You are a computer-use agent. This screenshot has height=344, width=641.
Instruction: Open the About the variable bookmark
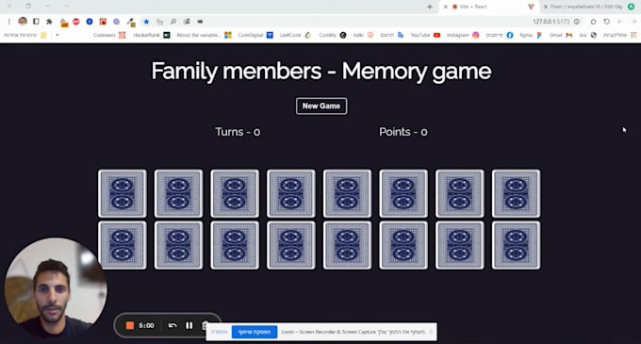pyautogui.click(x=204, y=35)
